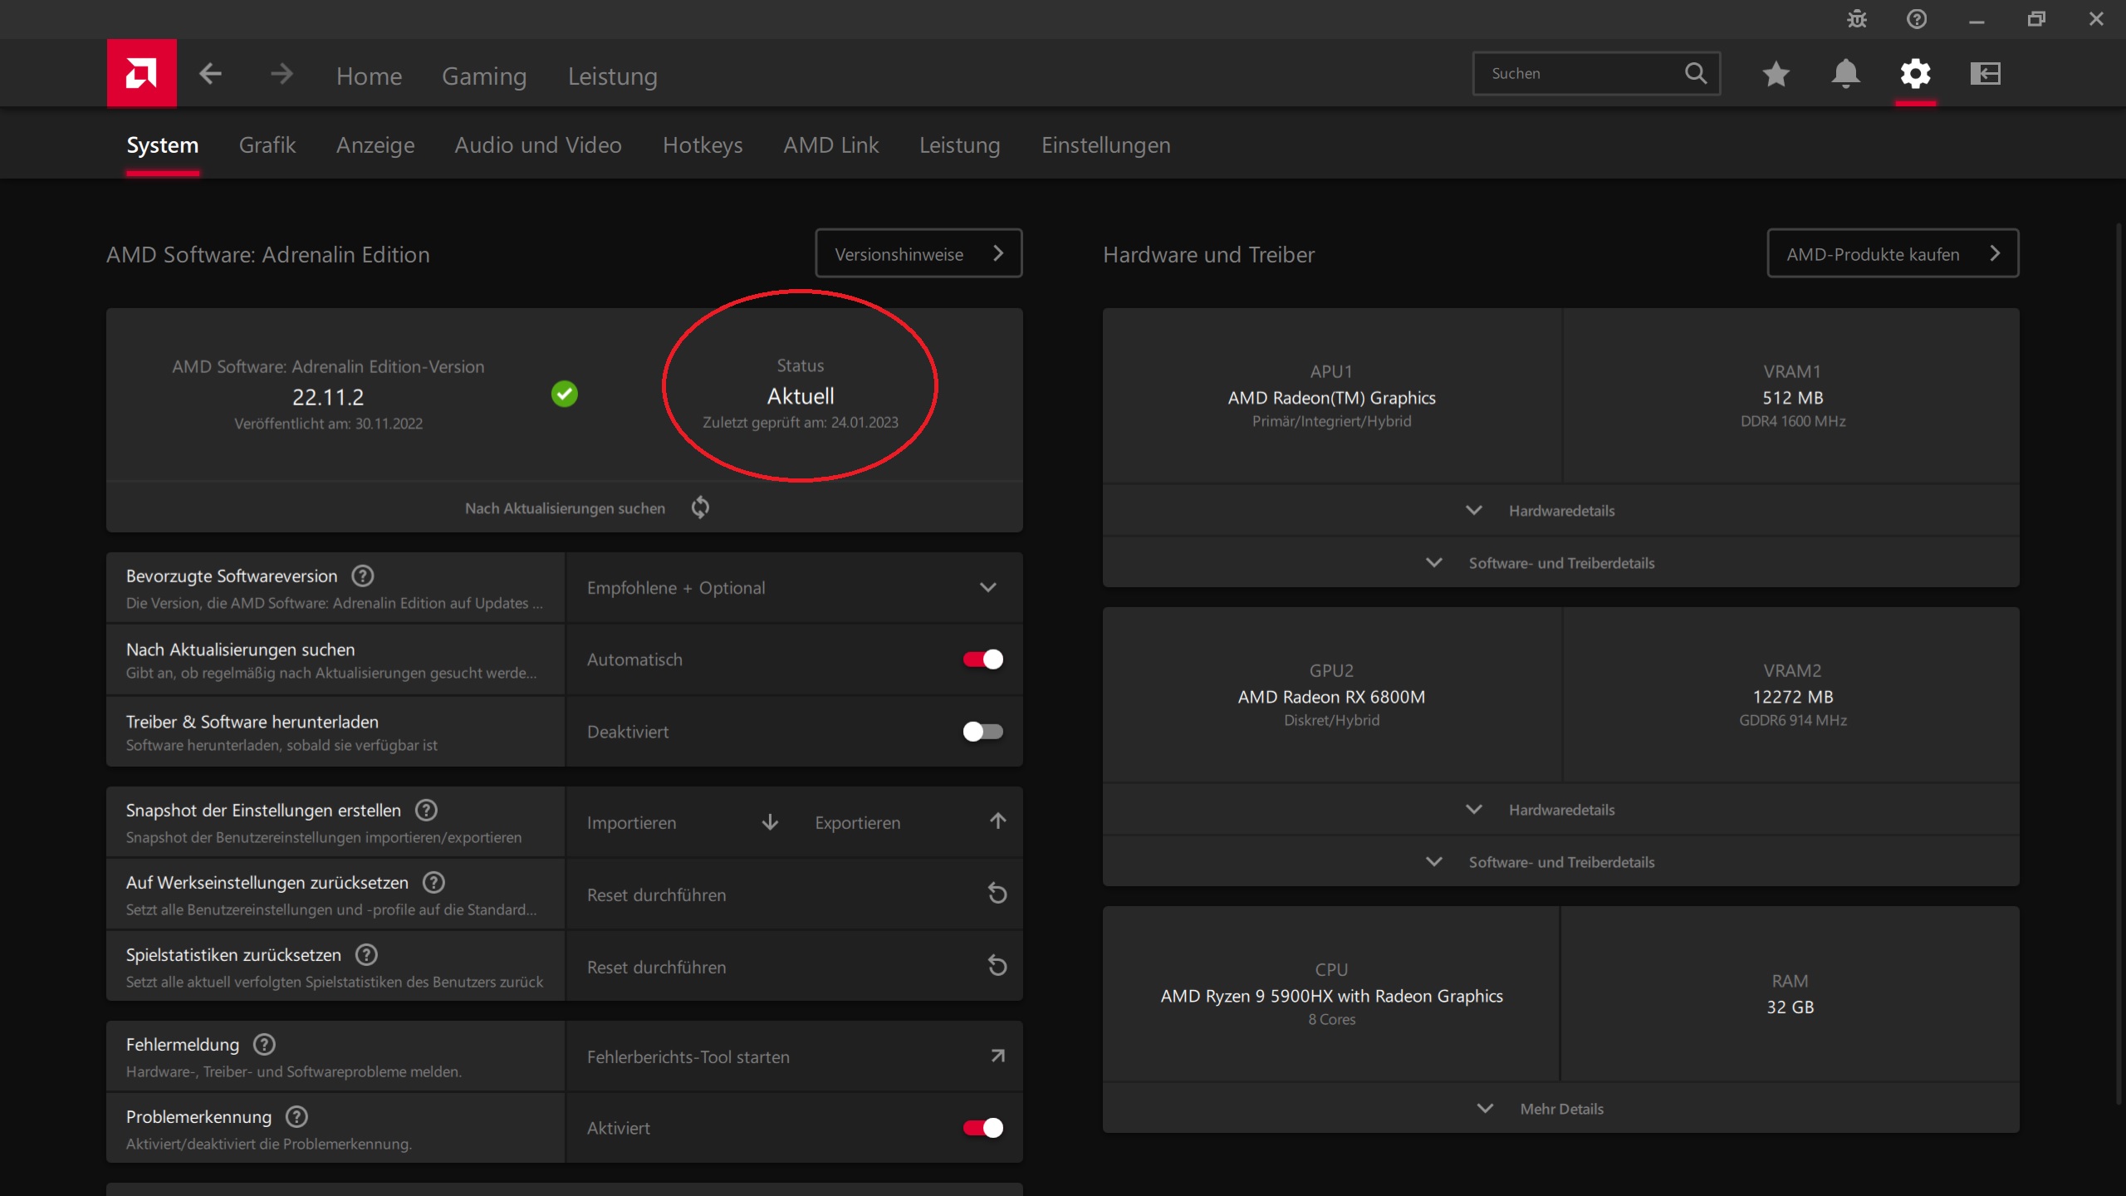Turn off the Problemerkennung toggle
This screenshot has height=1196, width=2126.
coord(982,1128)
